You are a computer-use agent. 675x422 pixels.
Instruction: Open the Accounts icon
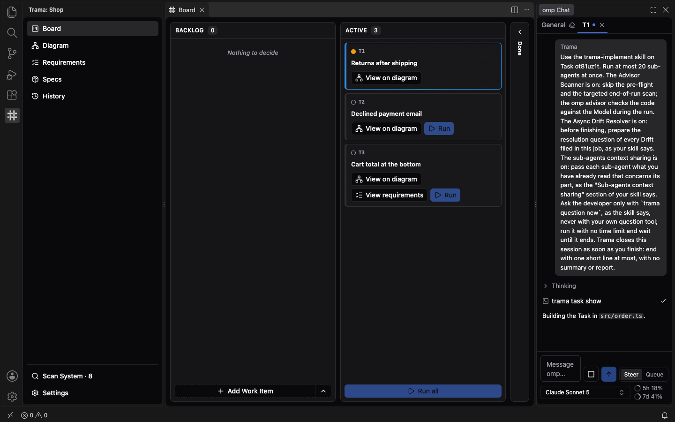[12, 376]
